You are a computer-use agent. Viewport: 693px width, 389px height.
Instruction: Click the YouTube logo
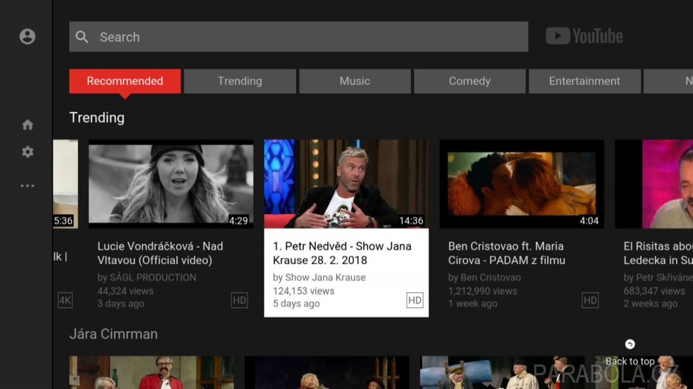[x=584, y=36]
